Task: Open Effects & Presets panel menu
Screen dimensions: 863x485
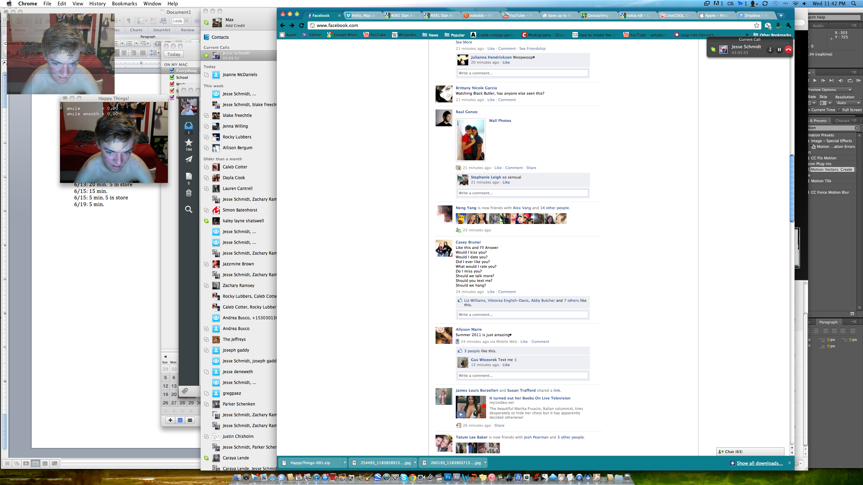Action: point(854,120)
